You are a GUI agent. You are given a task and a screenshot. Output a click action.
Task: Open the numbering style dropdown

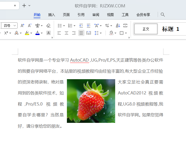pyautogui.click(x=75, y=26)
